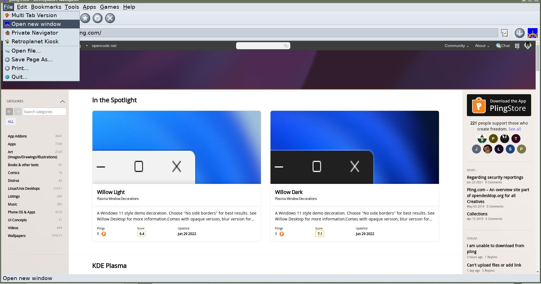Viewport: 541px width, 284px height.
Task: Open the App Addons category
Action: 17,136
